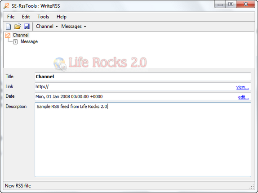
Task: Click the Open folder toolbar icon
Action: pos(18,27)
